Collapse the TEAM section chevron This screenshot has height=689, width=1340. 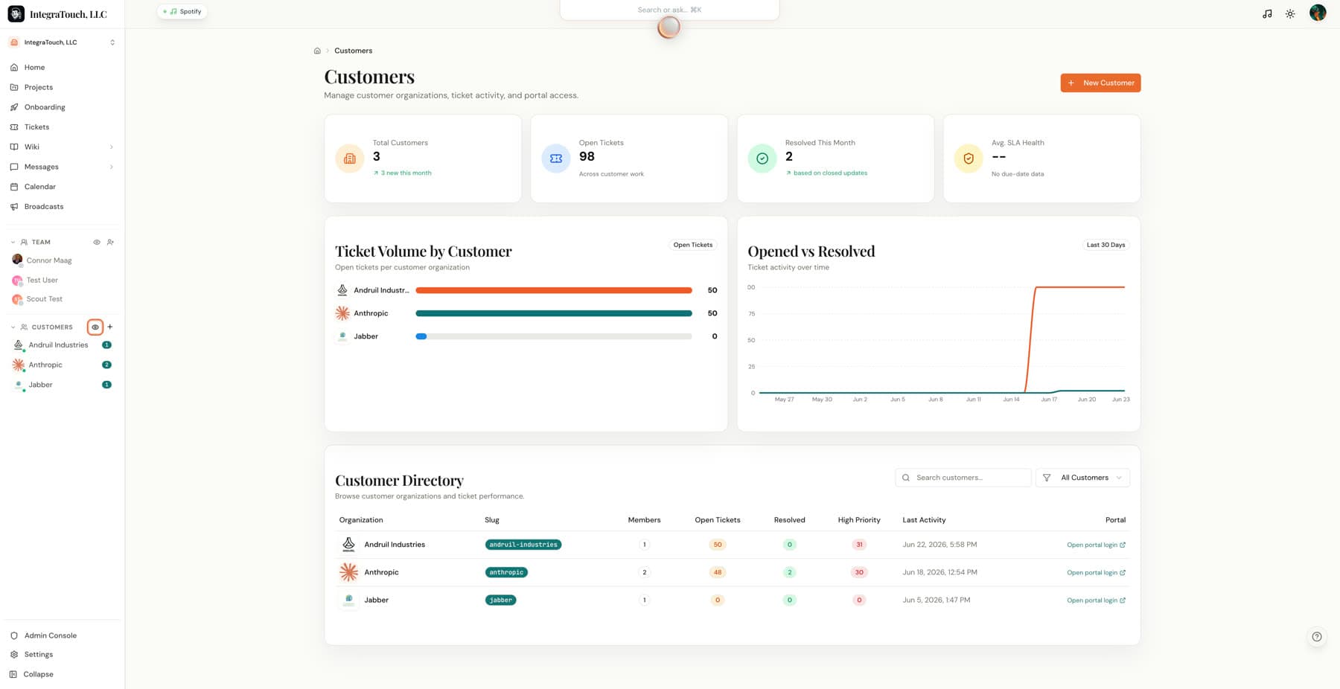pos(13,242)
